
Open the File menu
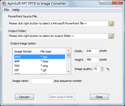(6, 10)
